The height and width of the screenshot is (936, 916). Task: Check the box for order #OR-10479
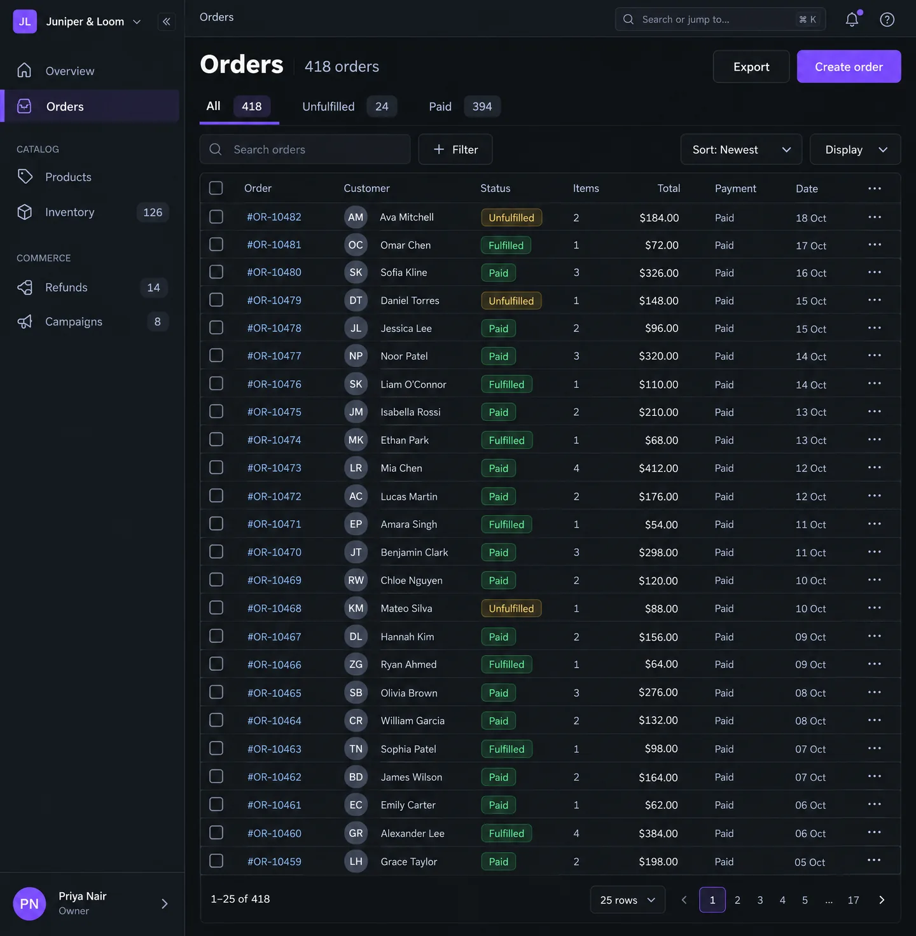click(x=216, y=299)
